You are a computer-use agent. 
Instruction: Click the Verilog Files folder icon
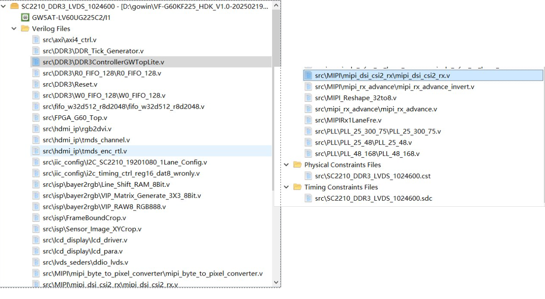coord(25,29)
